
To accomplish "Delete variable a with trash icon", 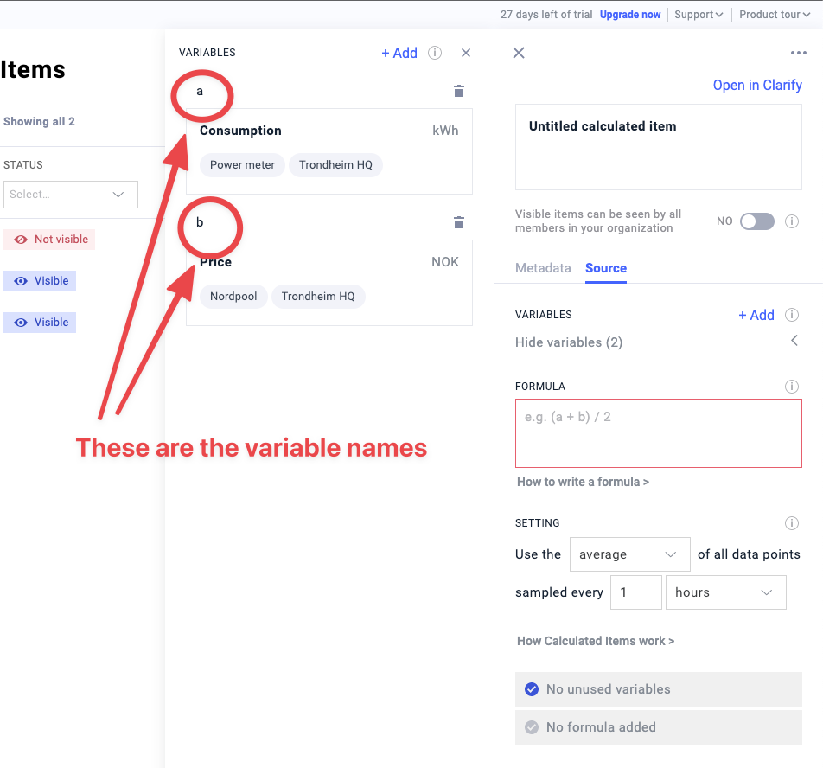I will point(459,91).
